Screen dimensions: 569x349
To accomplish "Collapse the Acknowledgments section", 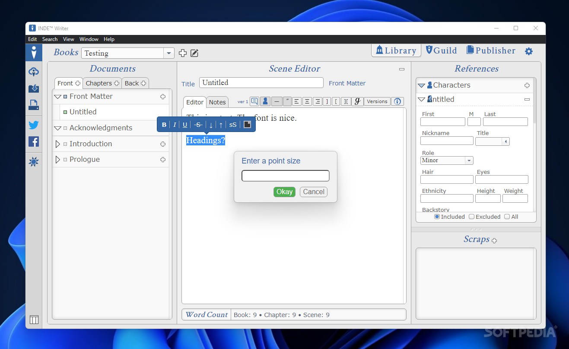I will point(57,128).
